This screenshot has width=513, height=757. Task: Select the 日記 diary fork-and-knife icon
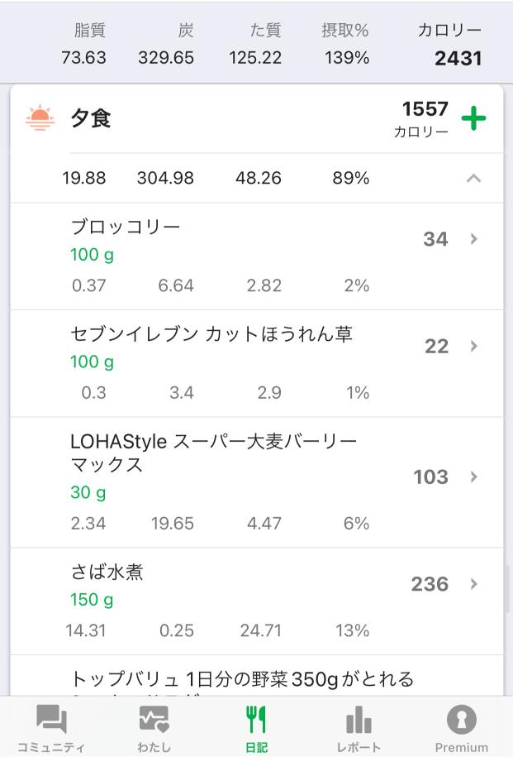click(256, 719)
